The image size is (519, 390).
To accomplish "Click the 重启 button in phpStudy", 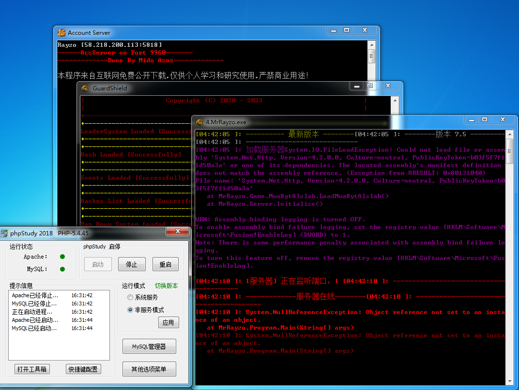I will click(x=166, y=264).
